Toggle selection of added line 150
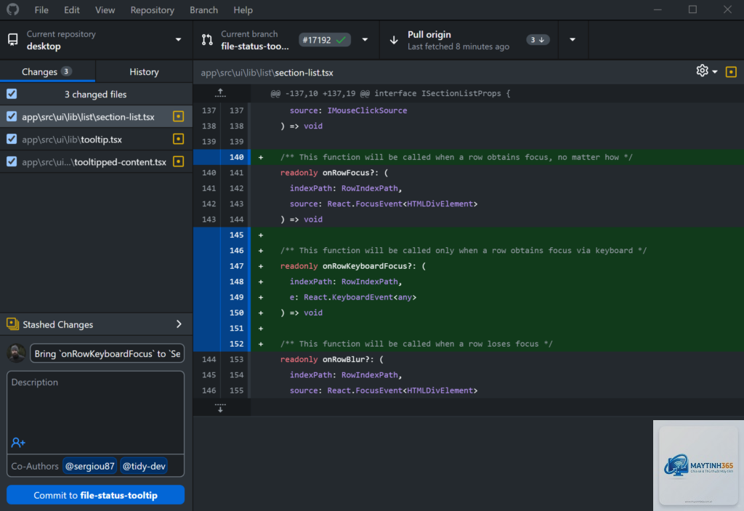Viewport: 744px width, 511px height. tap(222, 313)
